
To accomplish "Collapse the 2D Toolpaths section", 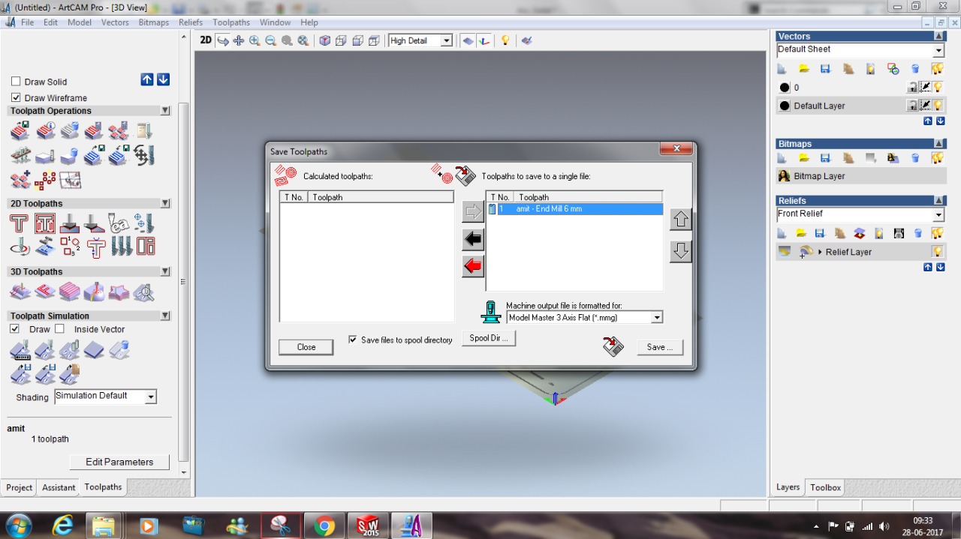I will click(165, 203).
